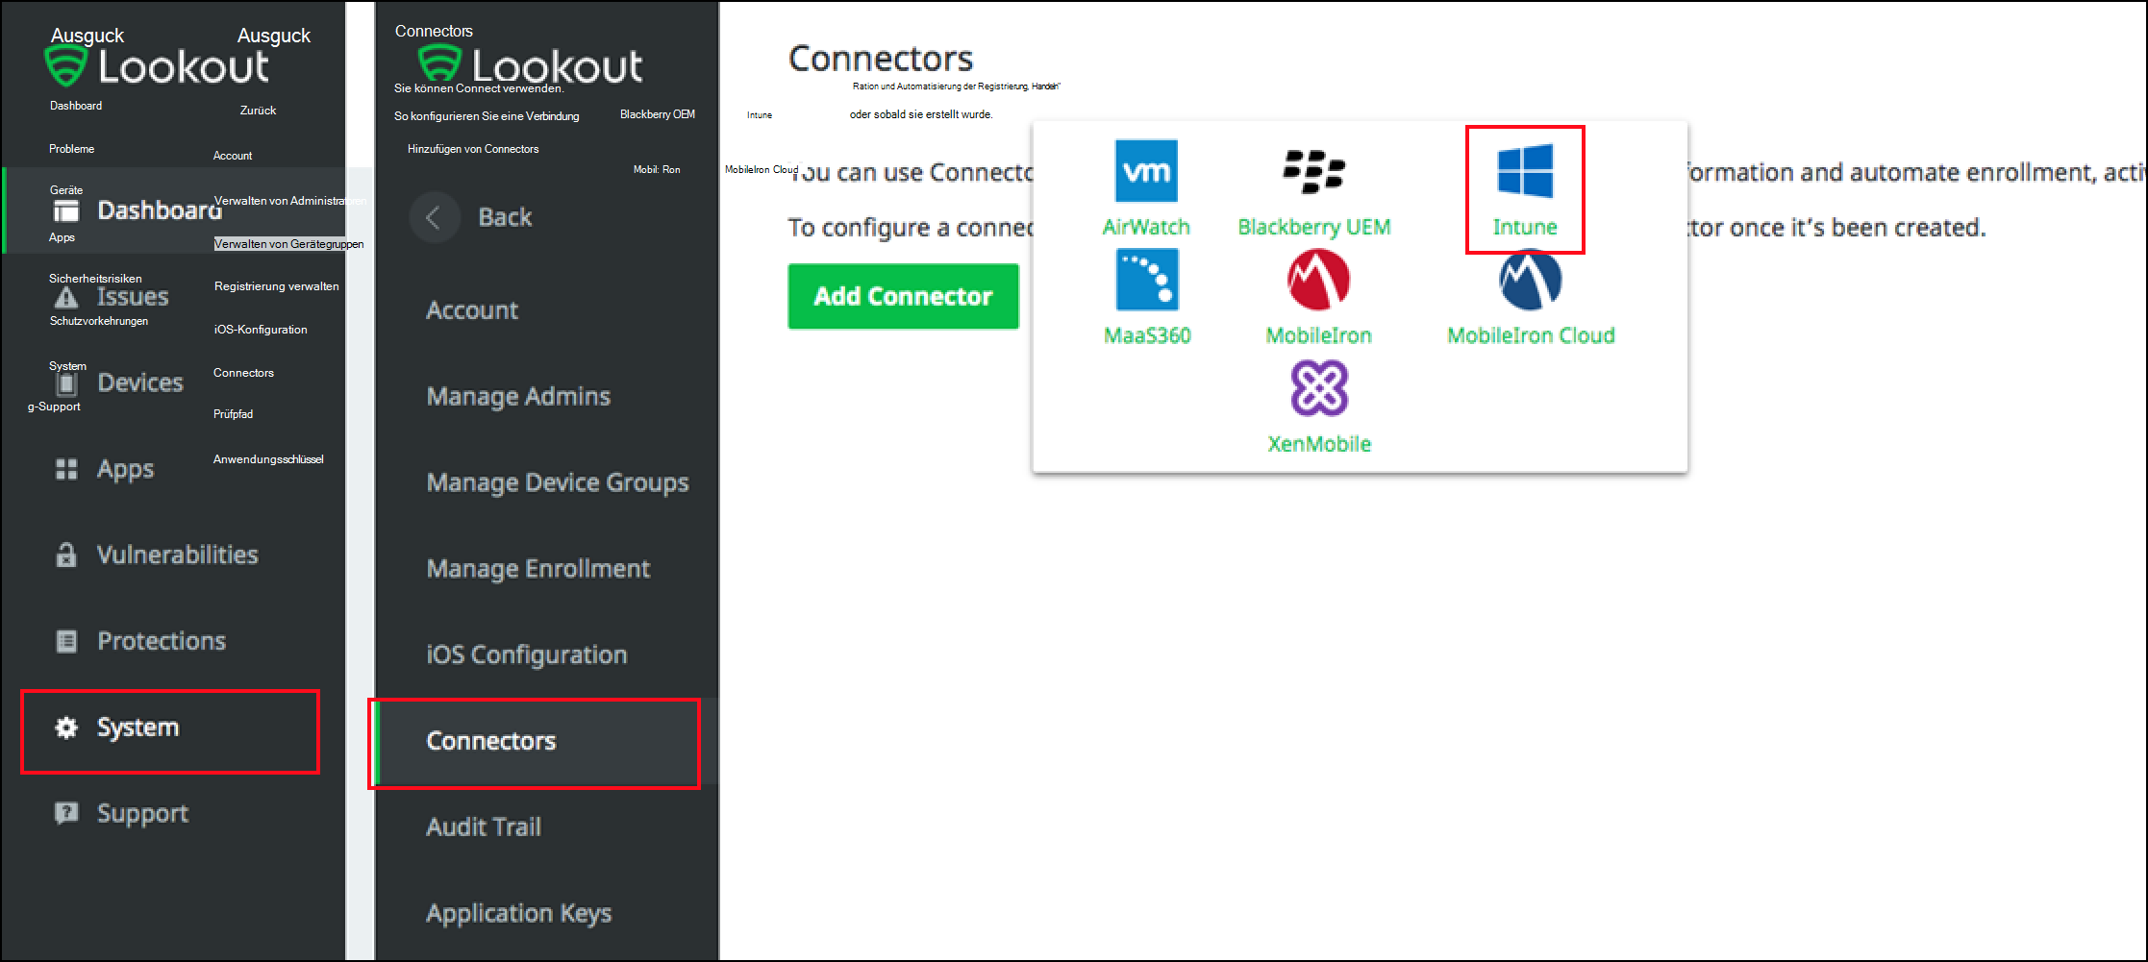
Task: Go to the Devices section
Action: pyautogui.click(x=139, y=382)
